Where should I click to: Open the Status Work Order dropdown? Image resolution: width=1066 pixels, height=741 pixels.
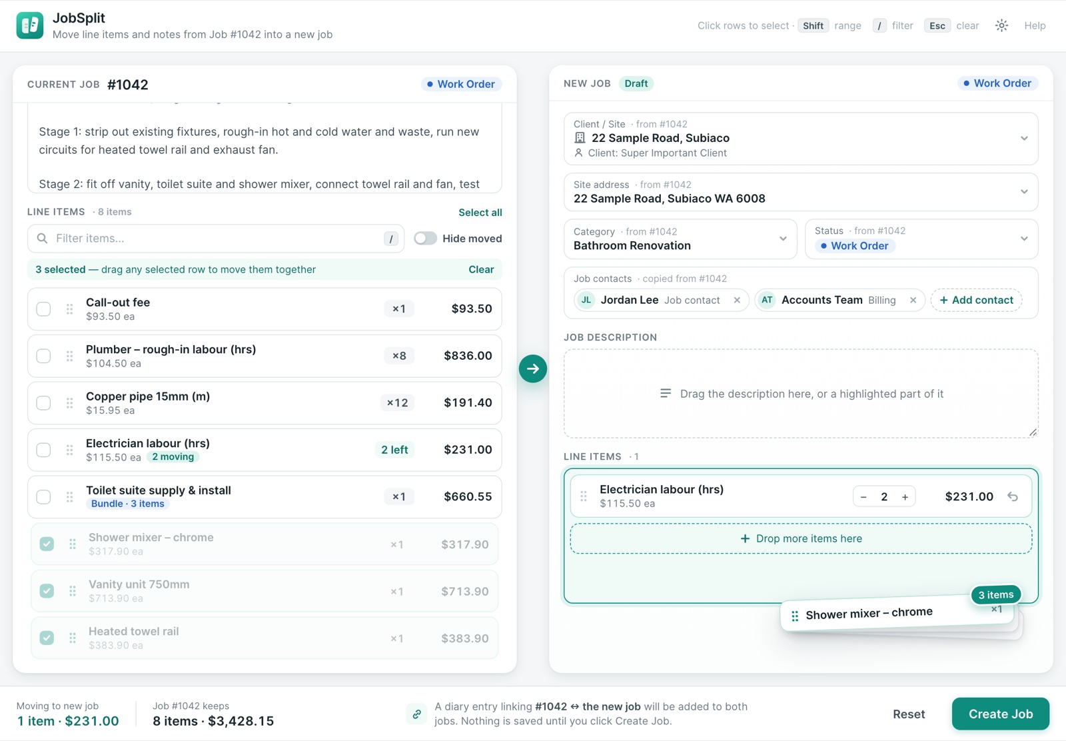click(921, 239)
